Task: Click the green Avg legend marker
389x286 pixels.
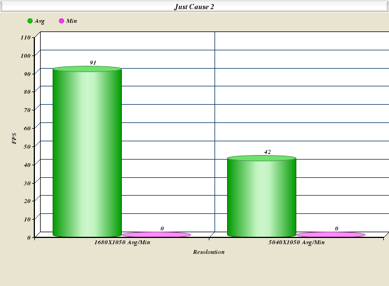Action: click(30, 21)
